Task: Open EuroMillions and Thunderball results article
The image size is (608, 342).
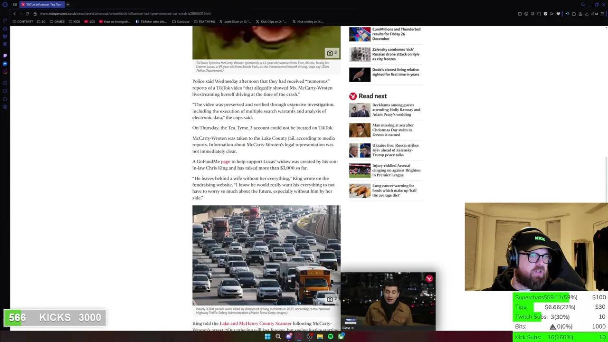Action: (x=396, y=34)
